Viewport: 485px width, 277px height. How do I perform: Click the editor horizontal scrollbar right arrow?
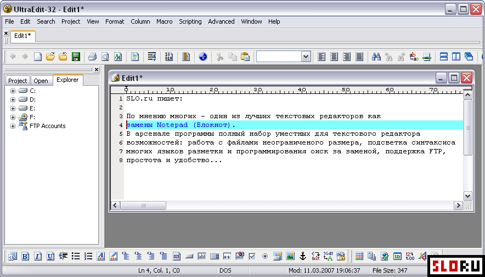click(459, 205)
